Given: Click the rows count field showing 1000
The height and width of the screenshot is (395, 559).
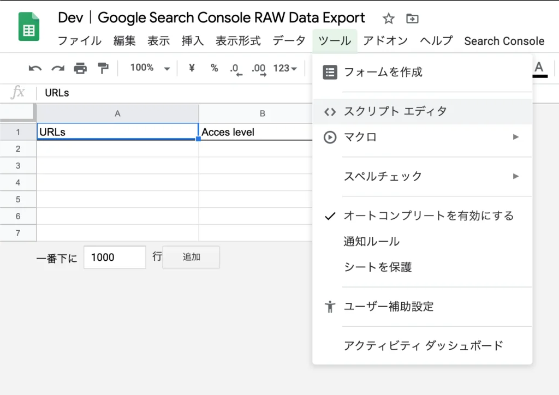Looking at the screenshot, I should [115, 257].
